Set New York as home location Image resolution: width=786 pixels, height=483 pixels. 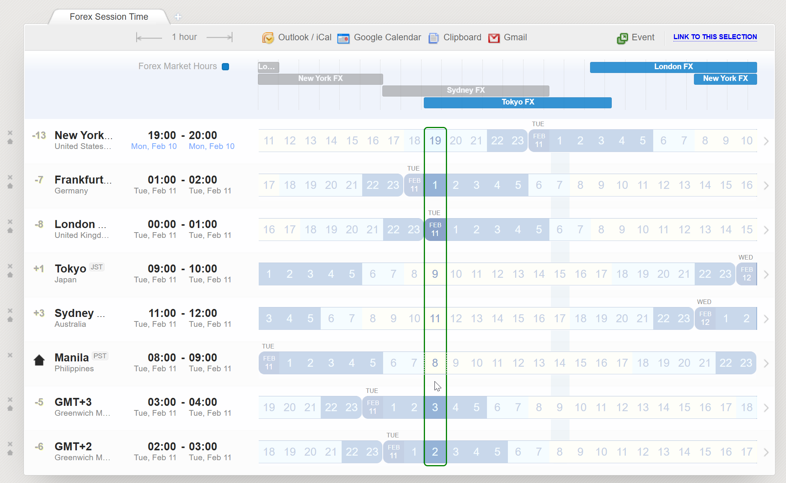coord(10,141)
